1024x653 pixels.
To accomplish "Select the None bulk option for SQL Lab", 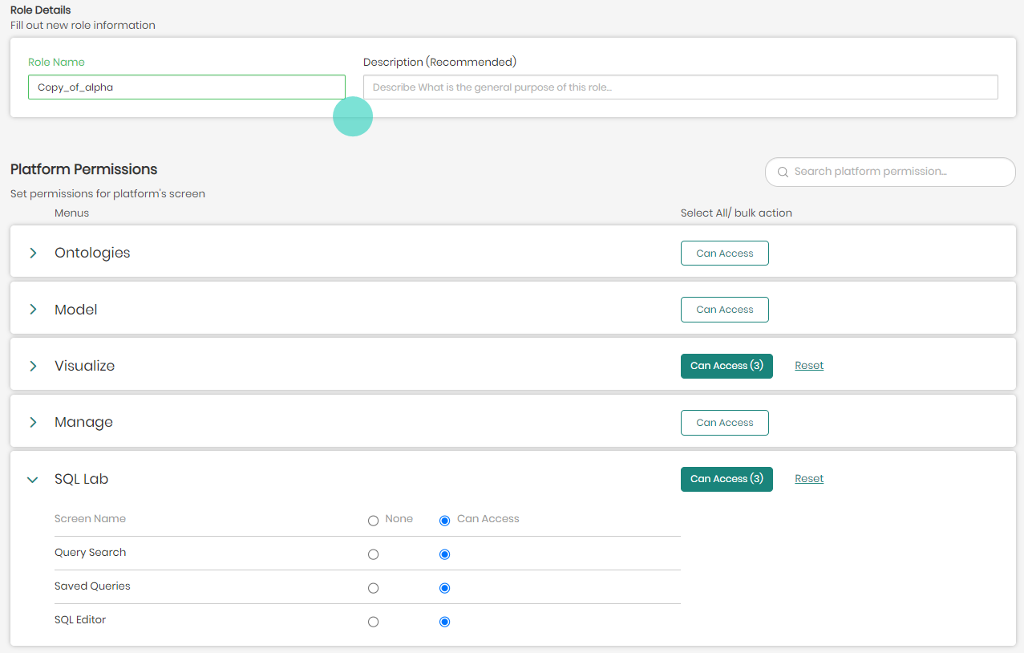I will click(x=373, y=520).
